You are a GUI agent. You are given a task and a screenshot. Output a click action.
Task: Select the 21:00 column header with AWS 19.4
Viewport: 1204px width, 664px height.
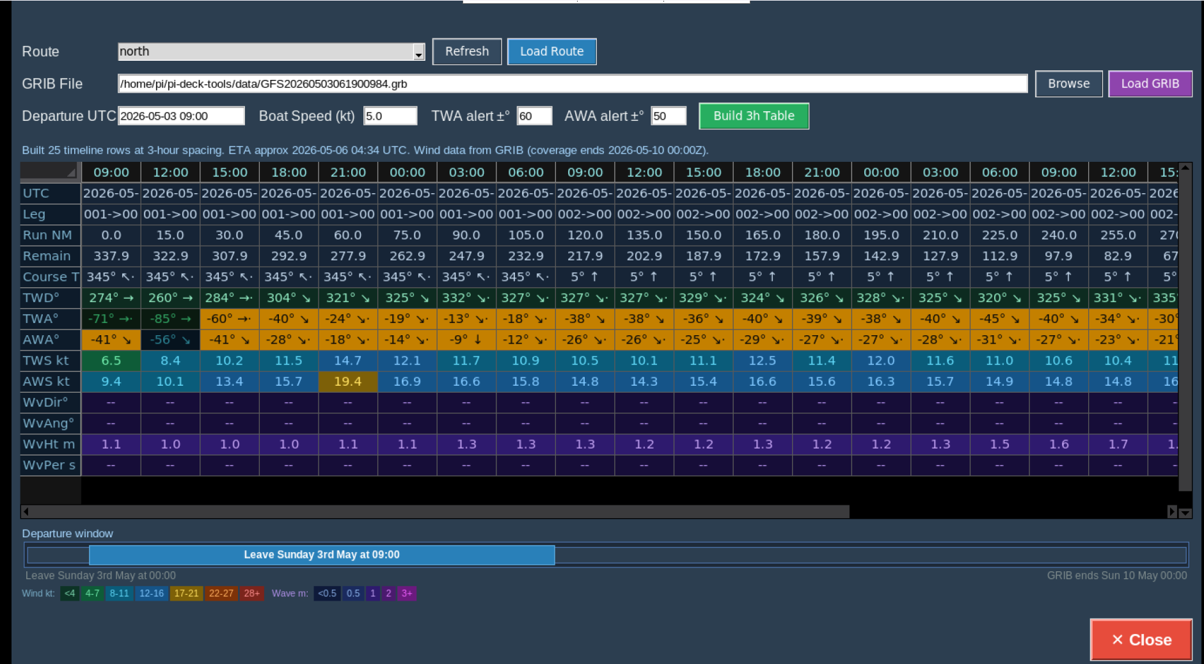tap(348, 172)
